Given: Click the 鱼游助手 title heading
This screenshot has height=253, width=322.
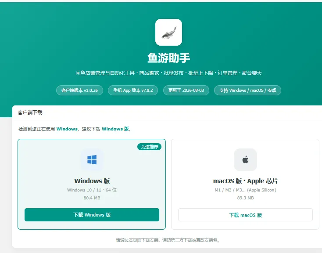Looking at the screenshot, I should [168, 58].
